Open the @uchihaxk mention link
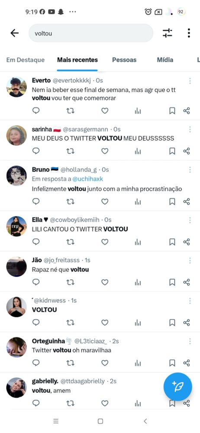 click(x=87, y=179)
